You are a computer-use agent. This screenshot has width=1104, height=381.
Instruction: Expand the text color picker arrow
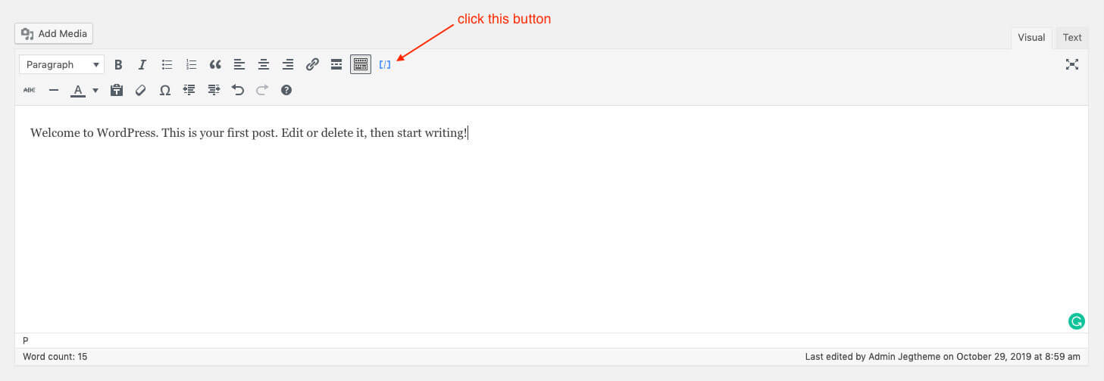(95, 91)
